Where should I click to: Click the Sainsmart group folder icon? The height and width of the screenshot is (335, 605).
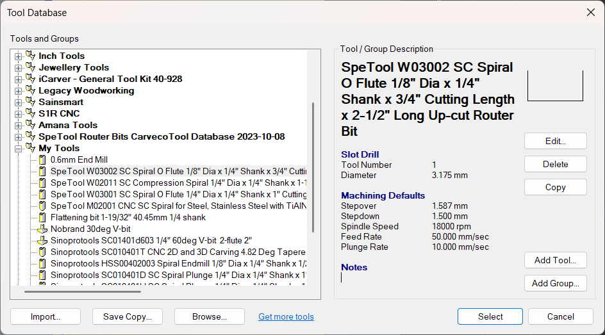pyautogui.click(x=30, y=102)
